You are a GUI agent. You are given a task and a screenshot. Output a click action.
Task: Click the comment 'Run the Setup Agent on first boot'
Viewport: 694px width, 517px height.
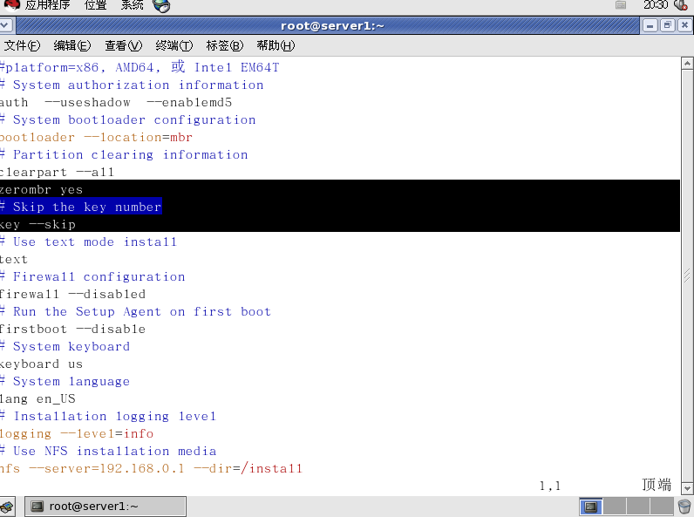pos(142,312)
